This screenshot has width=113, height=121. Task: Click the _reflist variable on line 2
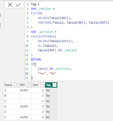point(45,9)
